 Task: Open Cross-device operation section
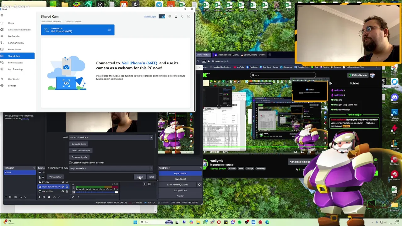[17, 30]
